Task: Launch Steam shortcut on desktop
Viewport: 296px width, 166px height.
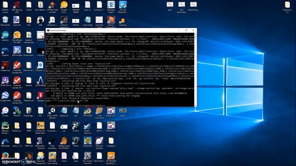Action: click(x=87, y=128)
